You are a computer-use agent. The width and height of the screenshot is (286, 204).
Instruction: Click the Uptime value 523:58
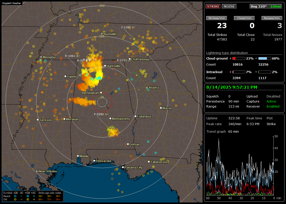click(234, 118)
